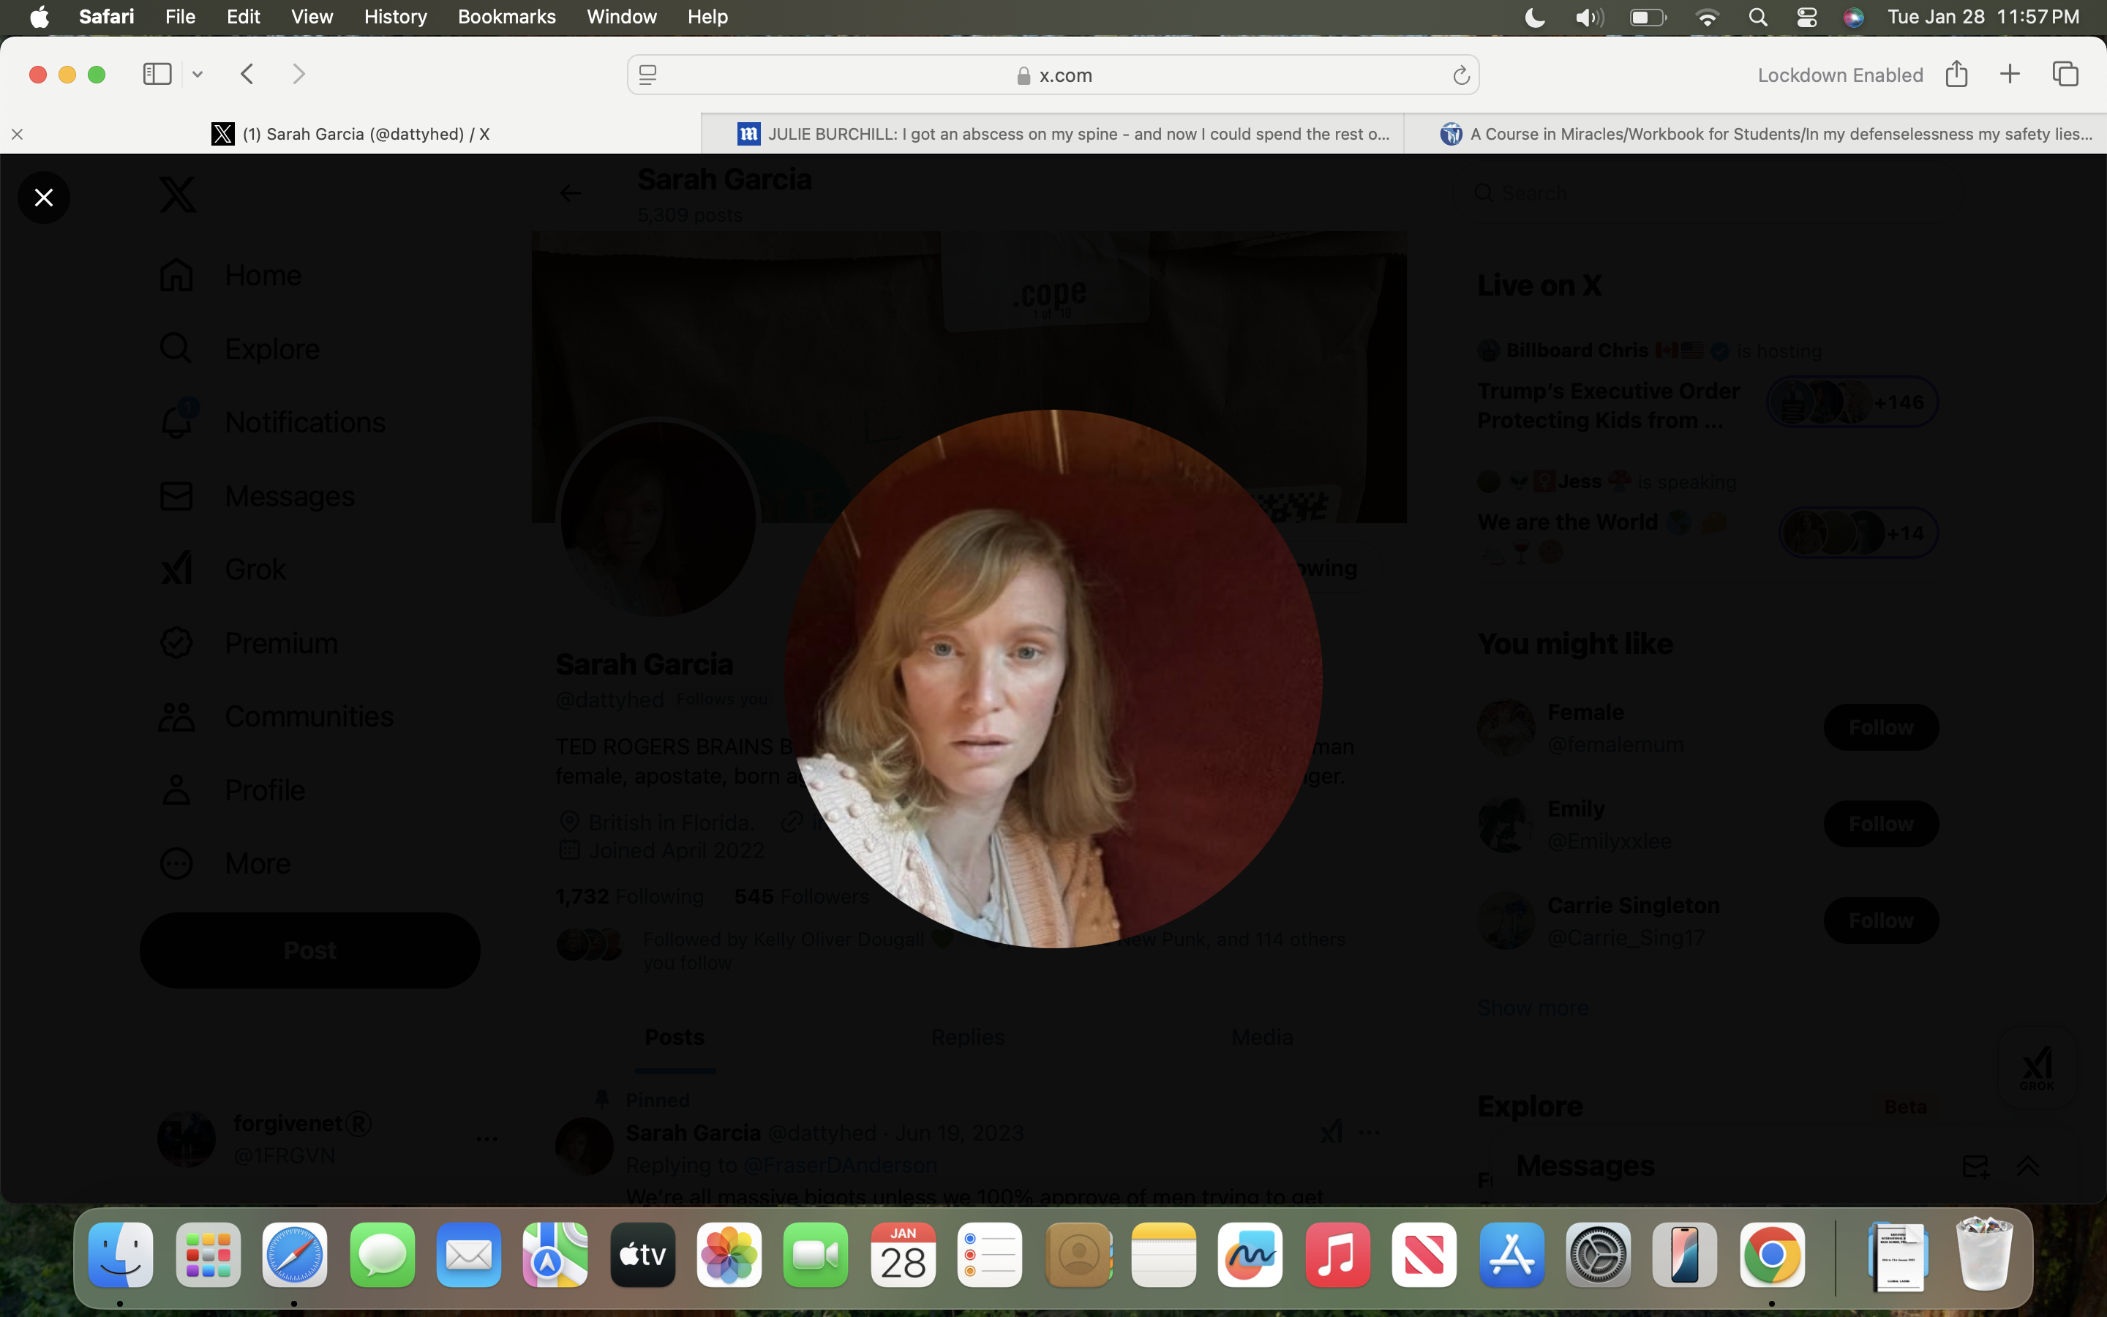Show the tab overview
This screenshot has height=1317, width=2107.
2065,74
